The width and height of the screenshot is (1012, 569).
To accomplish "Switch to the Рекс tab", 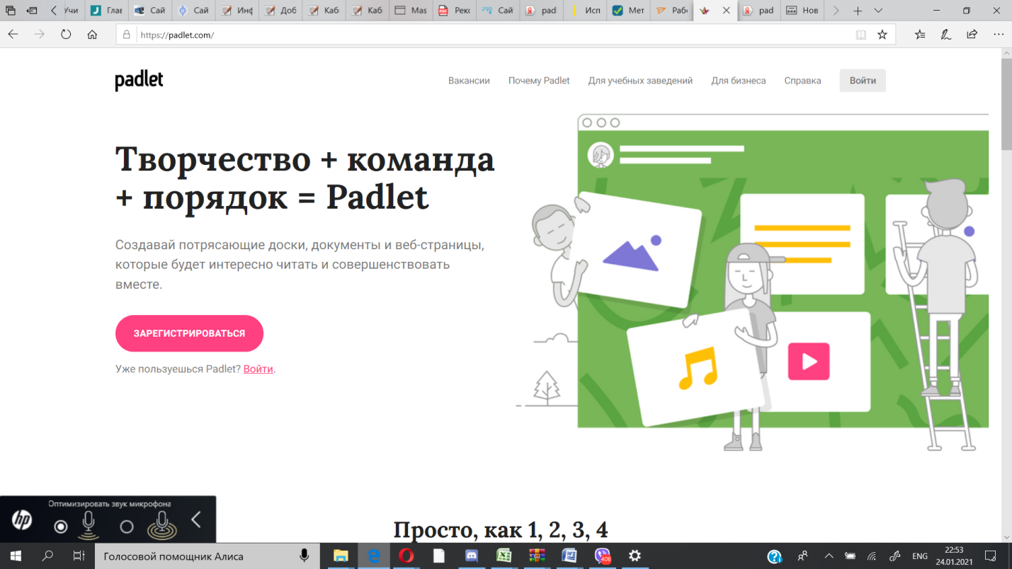I will pyautogui.click(x=455, y=11).
